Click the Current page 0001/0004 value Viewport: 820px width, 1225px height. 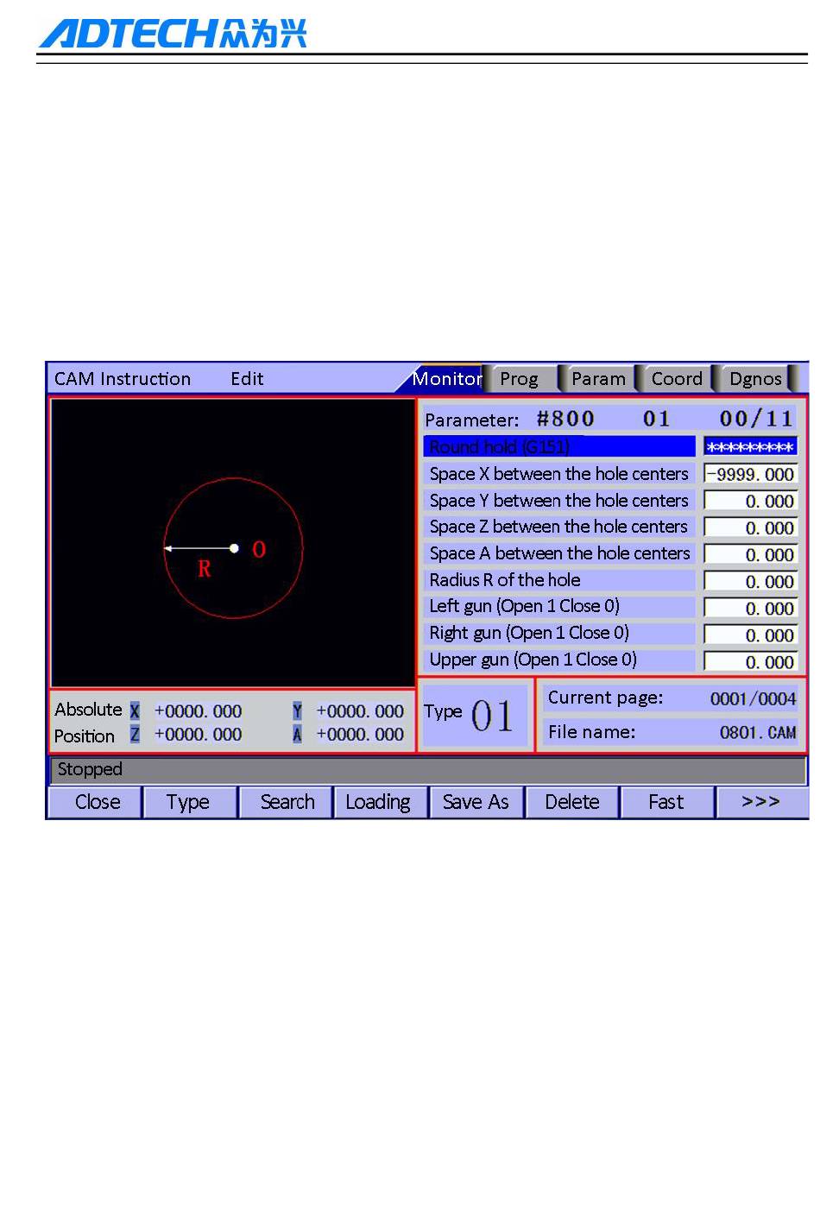coord(753,698)
